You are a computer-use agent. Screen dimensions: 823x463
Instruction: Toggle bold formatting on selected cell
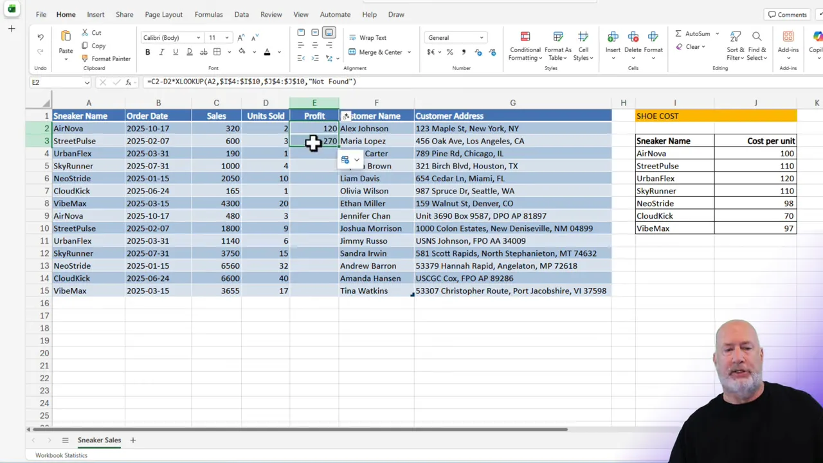coord(147,51)
